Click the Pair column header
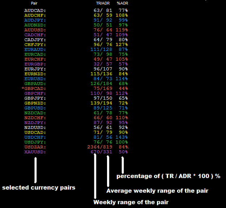Viewport: 226px width, 208px height. coord(34,3)
